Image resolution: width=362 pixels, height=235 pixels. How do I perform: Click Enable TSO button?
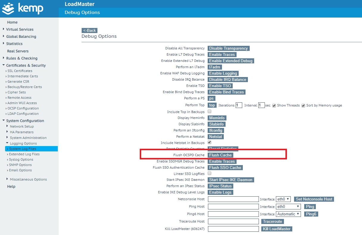point(220,86)
